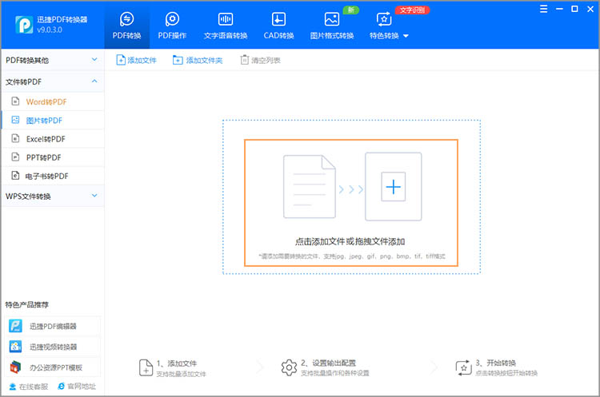Open the 文字语音转换 tab

coord(226,26)
